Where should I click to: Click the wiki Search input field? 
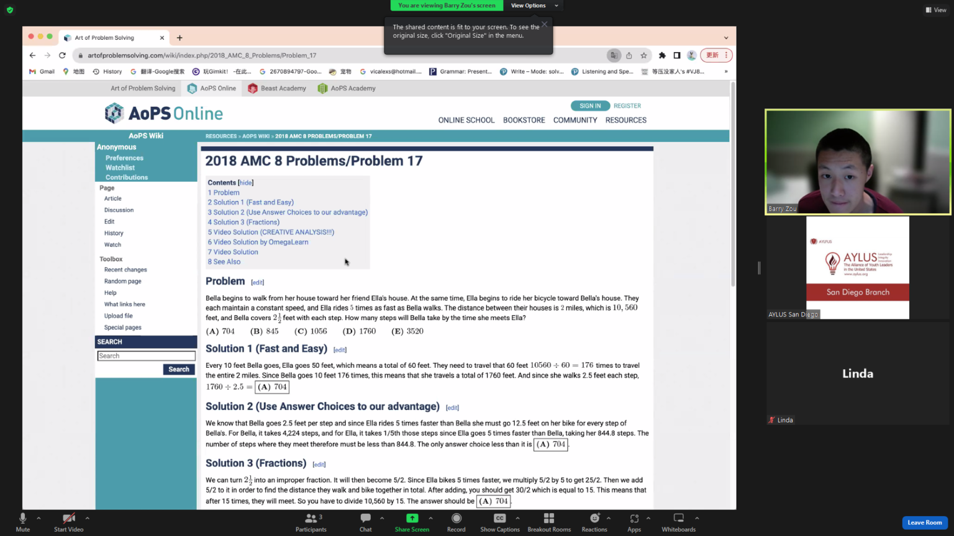(x=147, y=356)
